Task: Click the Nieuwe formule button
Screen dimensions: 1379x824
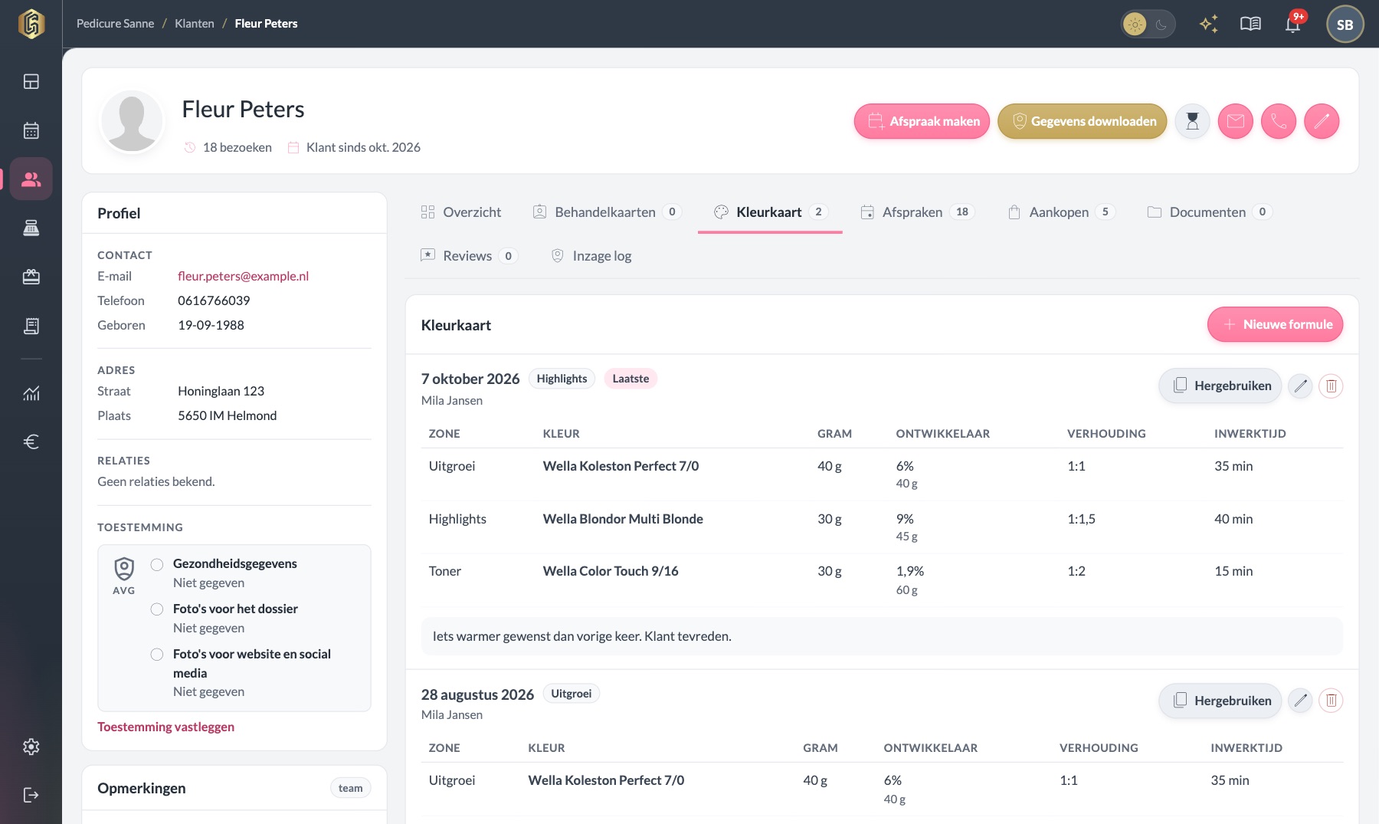Action: pos(1276,324)
